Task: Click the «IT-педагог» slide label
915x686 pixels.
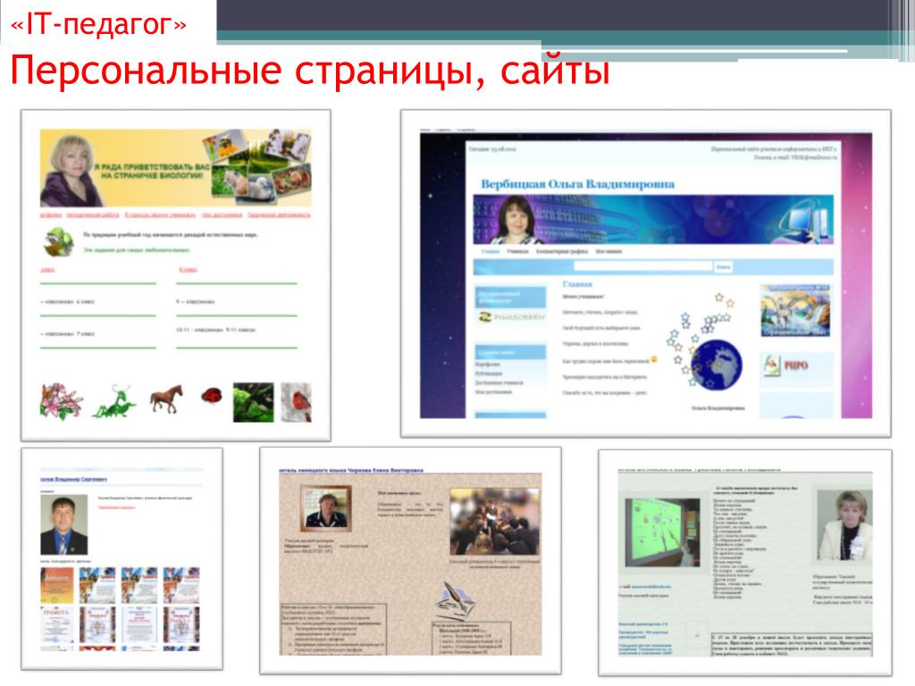Action: [98, 24]
